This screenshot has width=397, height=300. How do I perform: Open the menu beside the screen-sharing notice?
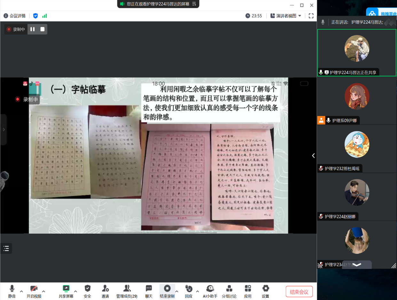(194, 4)
